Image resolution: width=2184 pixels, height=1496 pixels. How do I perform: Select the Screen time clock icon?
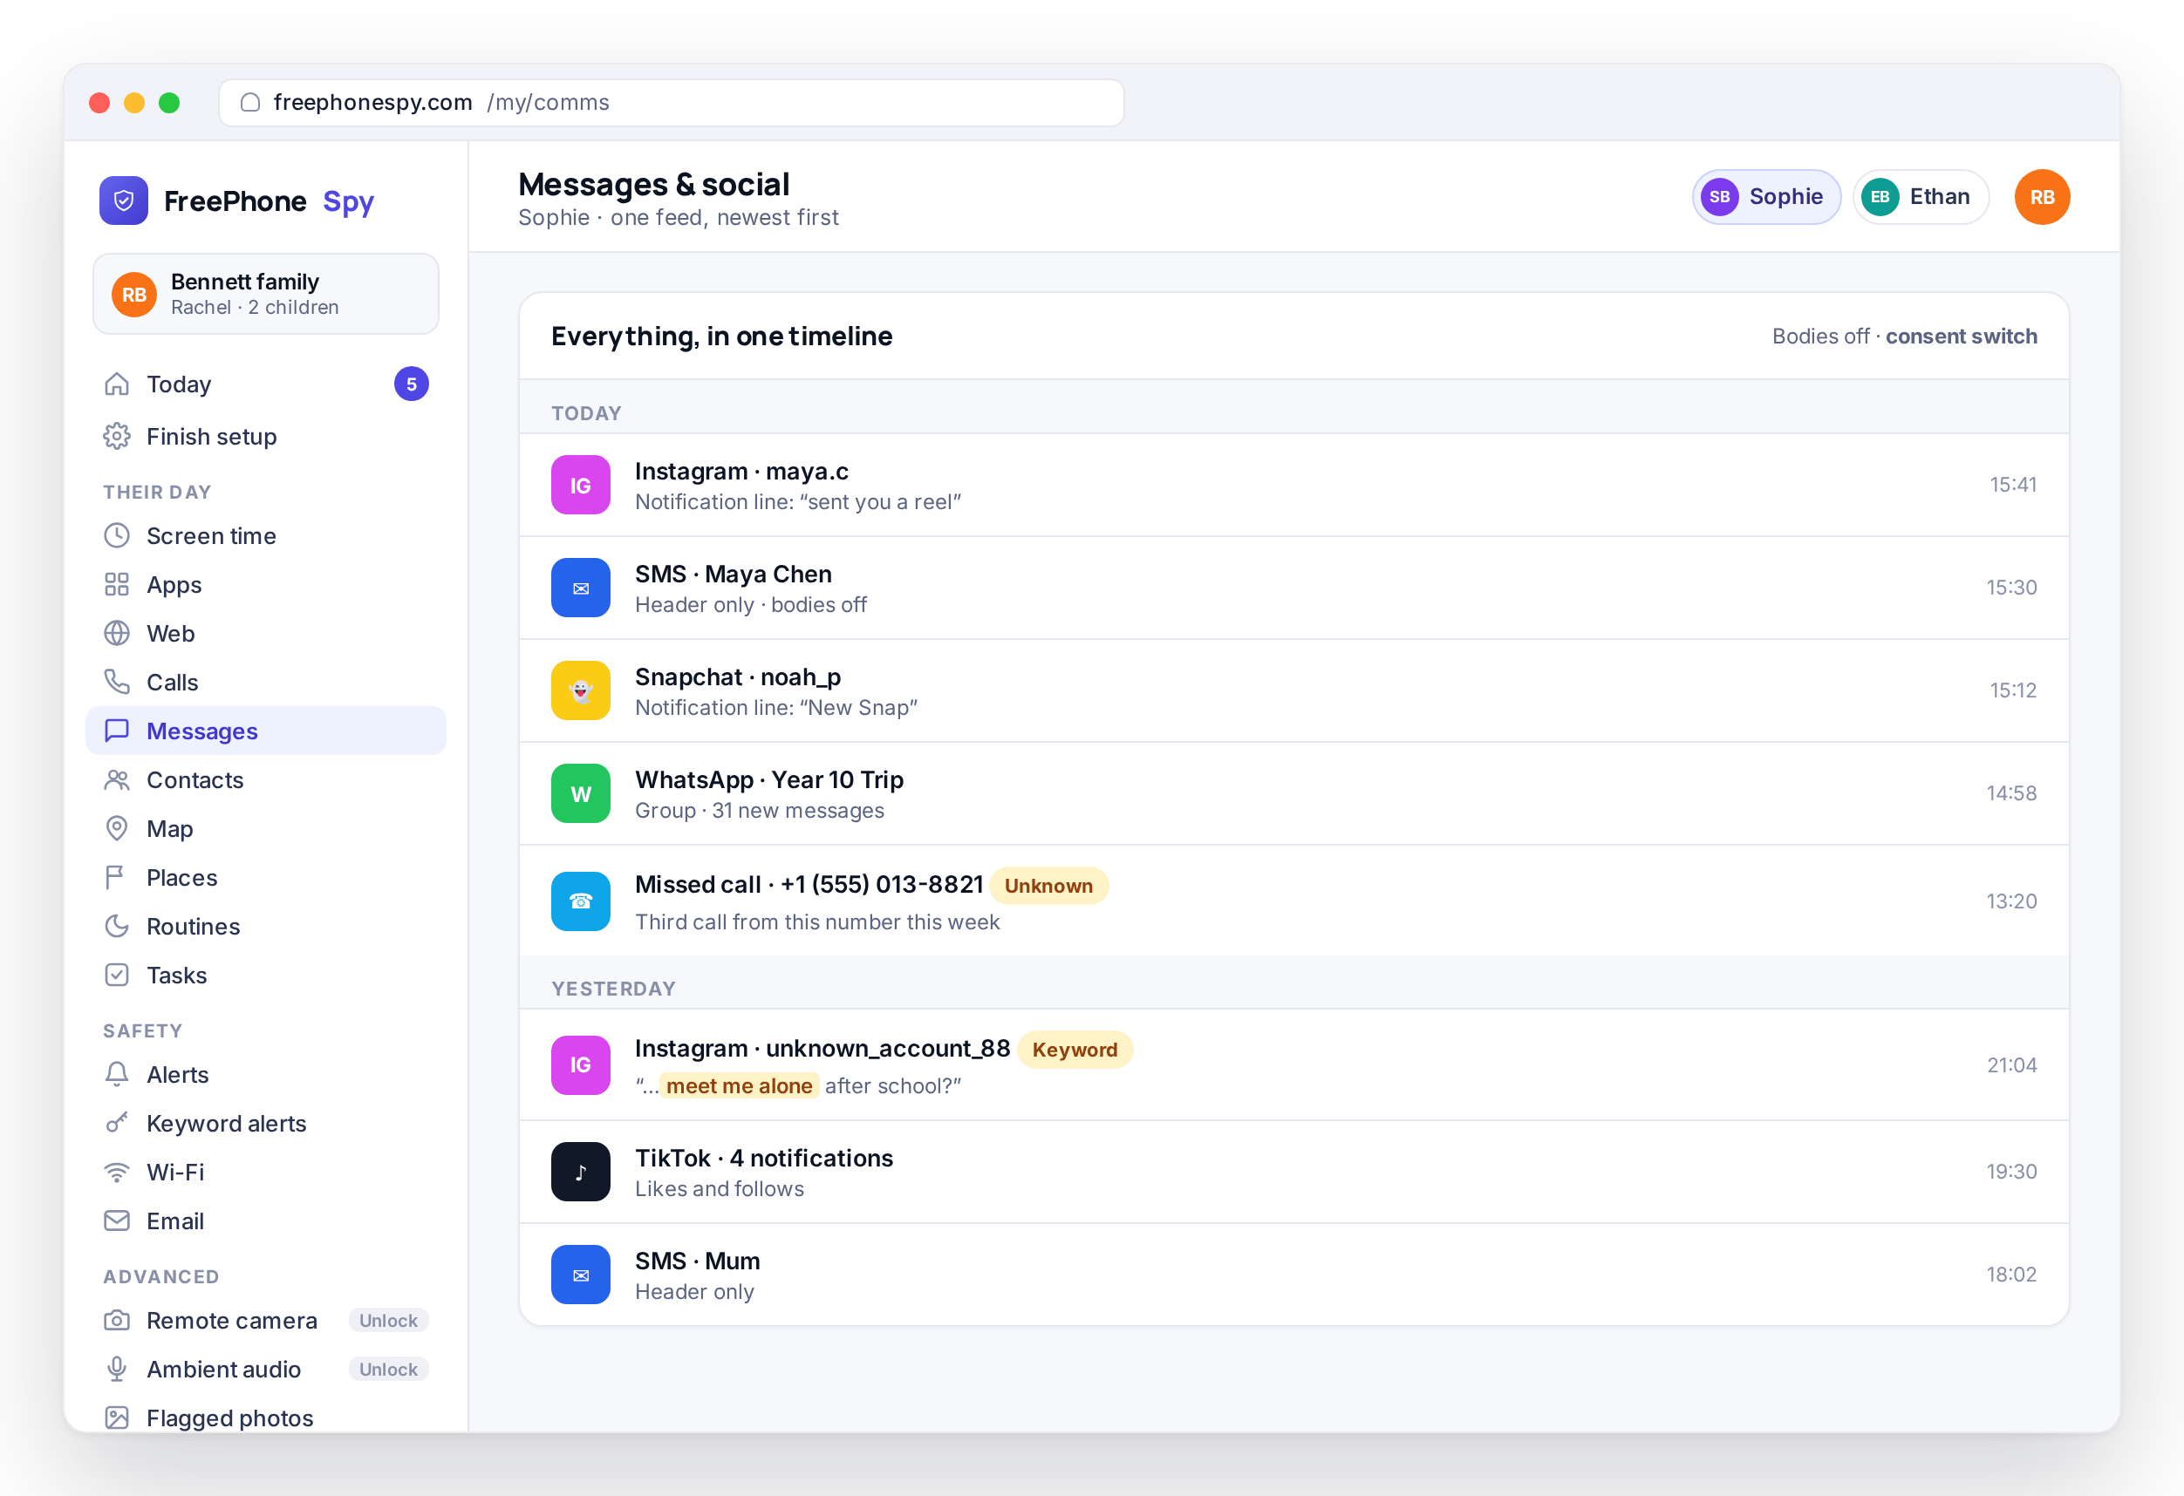[x=117, y=536]
